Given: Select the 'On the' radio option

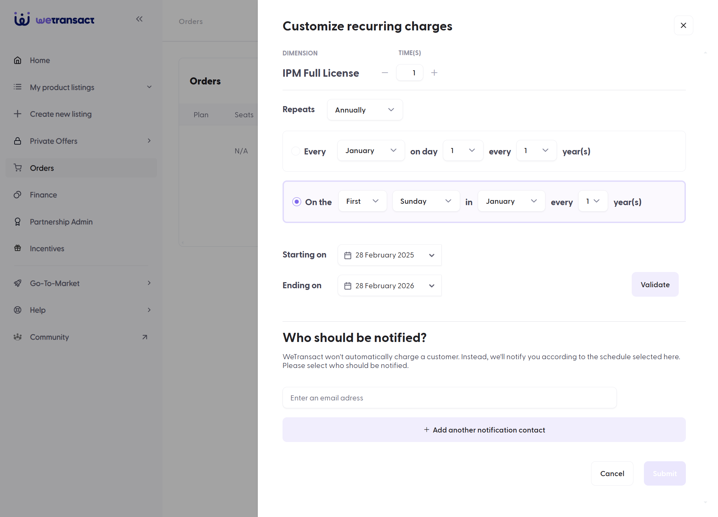Looking at the screenshot, I should tap(297, 202).
